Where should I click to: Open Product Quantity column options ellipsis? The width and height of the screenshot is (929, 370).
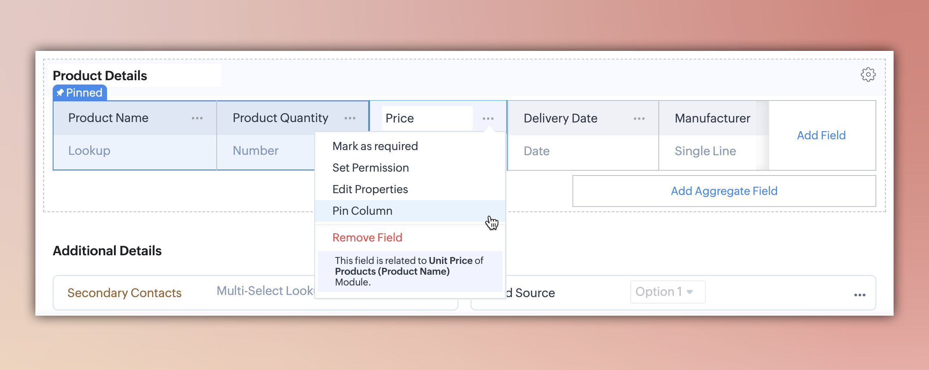click(x=350, y=118)
